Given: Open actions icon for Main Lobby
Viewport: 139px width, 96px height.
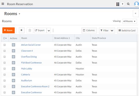Looking at the screenshot, I should (x=13, y=69).
